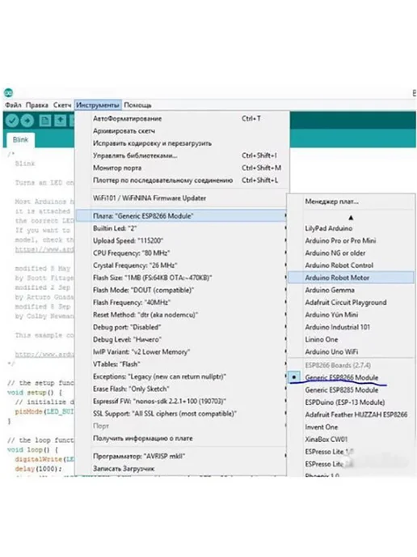Open WiFi101 / WiFiNINA Firmware Updater
Viewport: 417px width, 557px height.
tap(182, 198)
